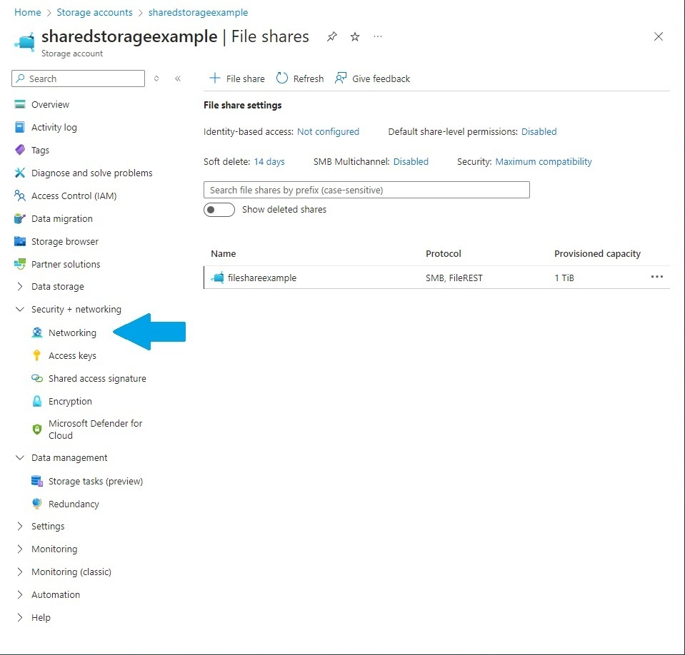Image resolution: width=685 pixels, height=655 pixels.
Task: Click the Search file shares by prefix field
Action: pyautogui.click(x=366, y=190)
